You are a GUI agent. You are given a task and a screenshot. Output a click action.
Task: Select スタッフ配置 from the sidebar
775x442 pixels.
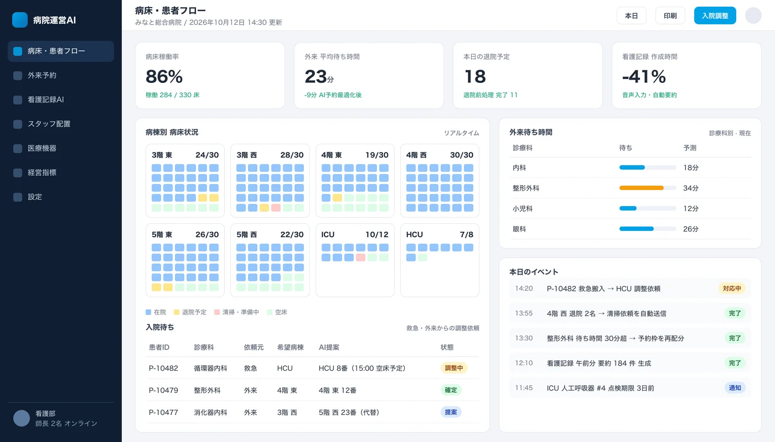61,124
